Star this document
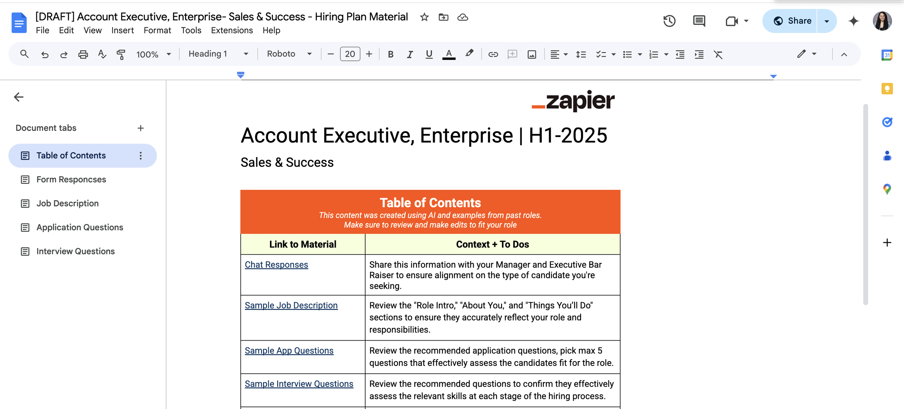 (424, 17)
